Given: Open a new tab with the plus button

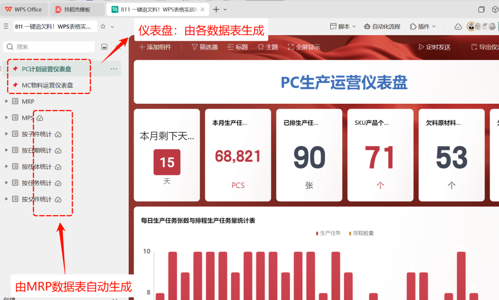Looking at the screenshot, I should pyautogui.click(x=216, y=10).
